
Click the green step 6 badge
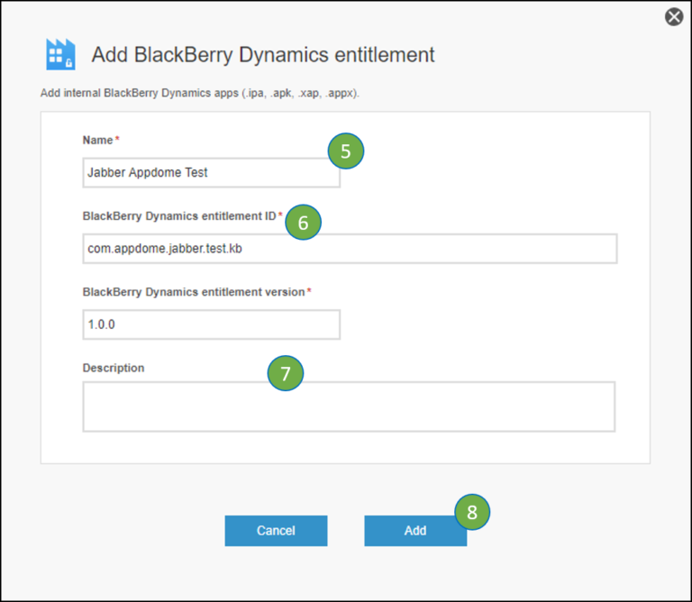click(304, 223)
